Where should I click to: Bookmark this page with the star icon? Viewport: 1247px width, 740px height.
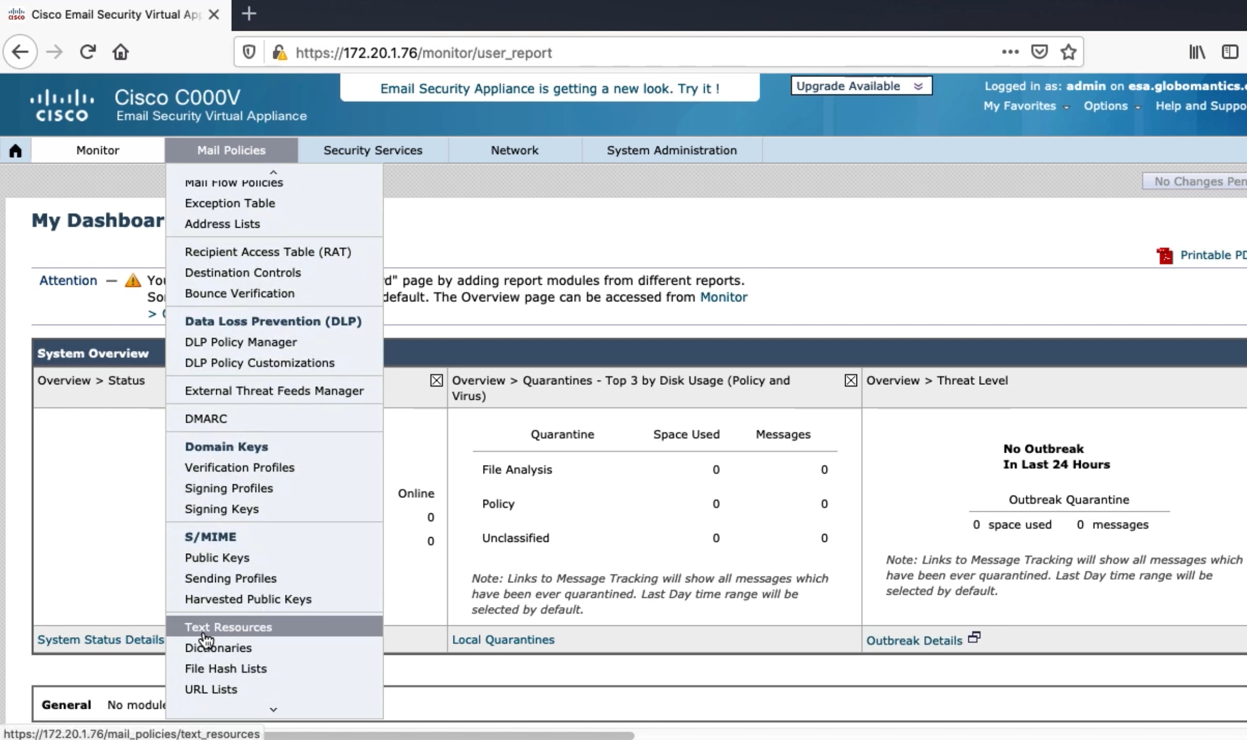[1068, 52]
